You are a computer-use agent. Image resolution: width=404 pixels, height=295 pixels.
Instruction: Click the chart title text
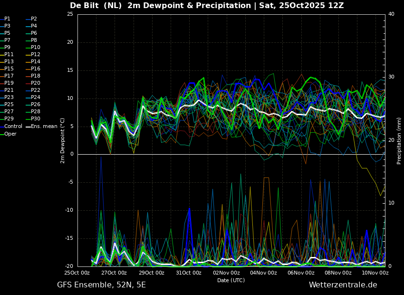(207, 6)
